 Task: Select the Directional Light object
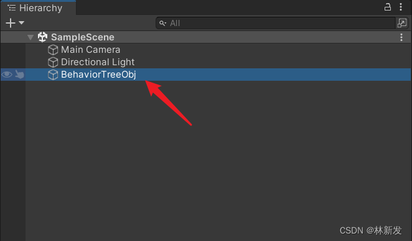[98, 62]
